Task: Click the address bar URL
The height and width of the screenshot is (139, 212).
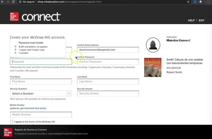Action: (69, 2)
